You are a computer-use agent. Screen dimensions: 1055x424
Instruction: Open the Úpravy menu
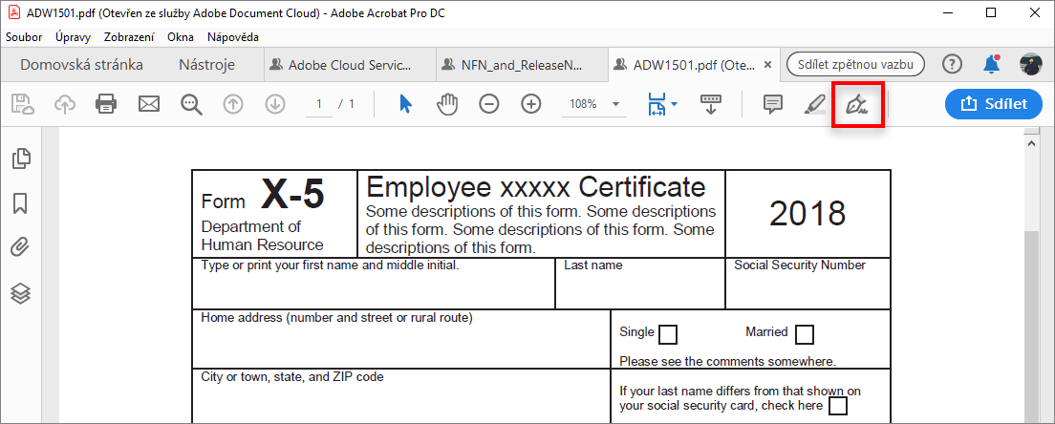[x=73, y=37]
